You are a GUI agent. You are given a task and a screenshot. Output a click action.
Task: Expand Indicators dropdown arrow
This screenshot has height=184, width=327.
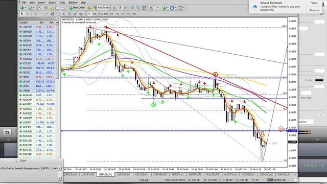pos(167,8)
